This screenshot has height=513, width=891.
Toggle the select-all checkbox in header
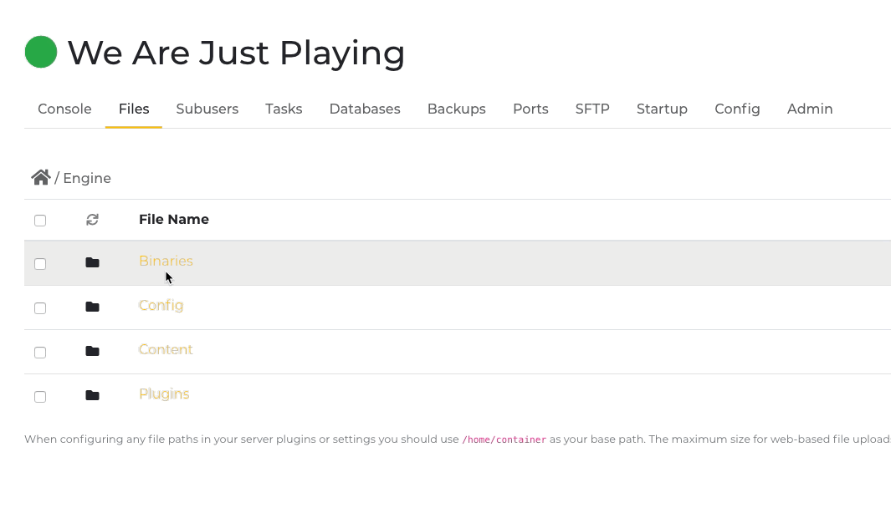(40, 221)
